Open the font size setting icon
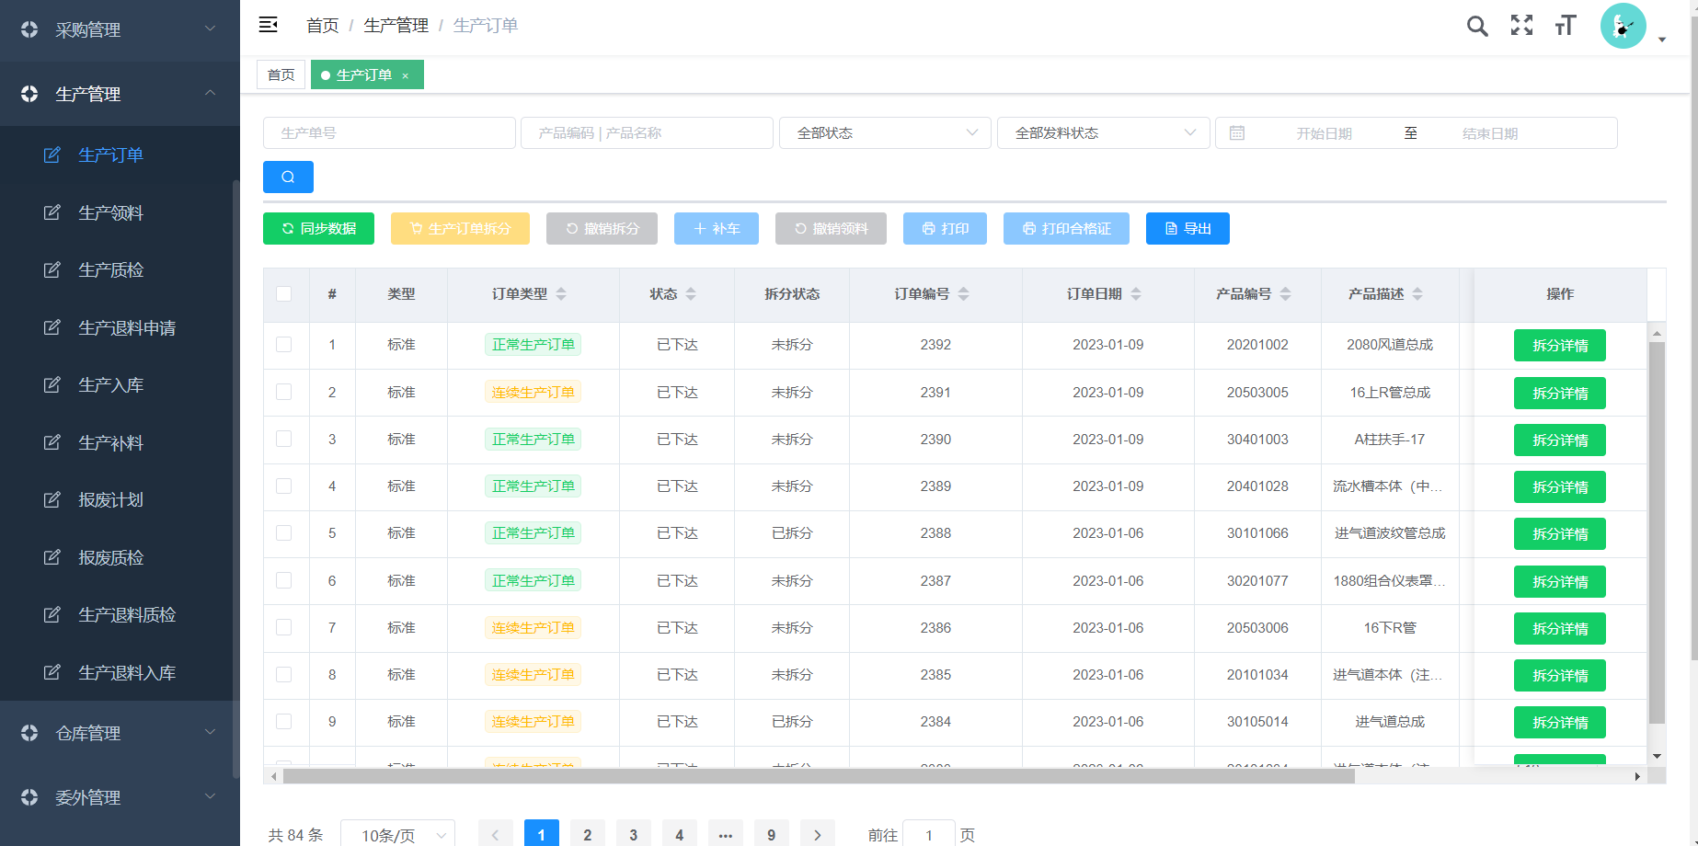 click(x=1566, y=26)
